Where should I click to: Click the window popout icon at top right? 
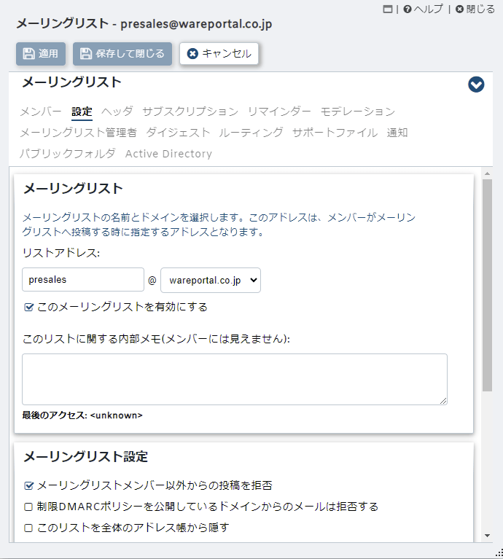[388, 9]
